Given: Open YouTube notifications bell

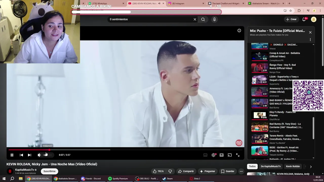Looking at the screenshot, I should tap(304, 19).
